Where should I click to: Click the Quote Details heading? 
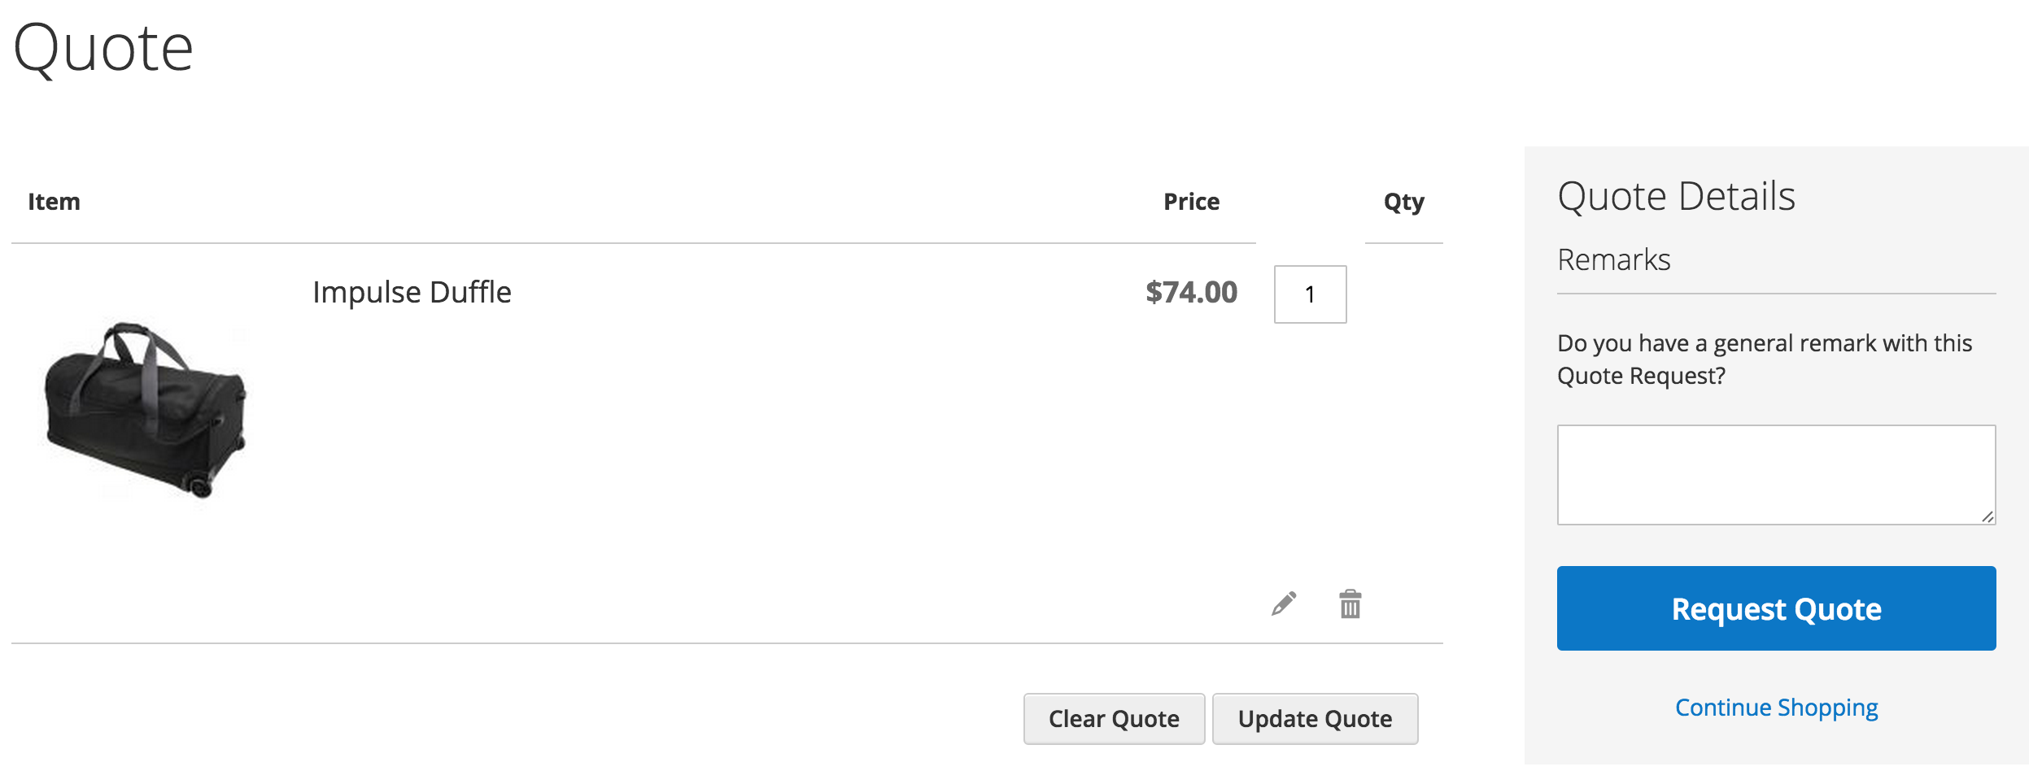[x=1676, y=197]
